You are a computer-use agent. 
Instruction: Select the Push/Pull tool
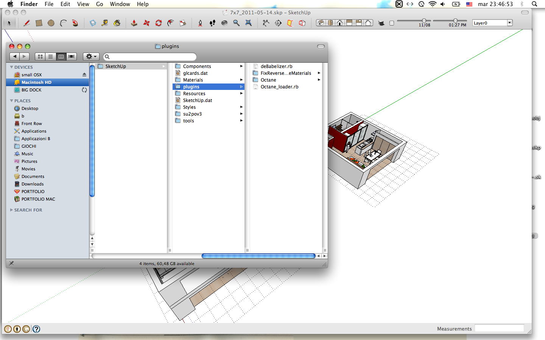tap(134, 23)
